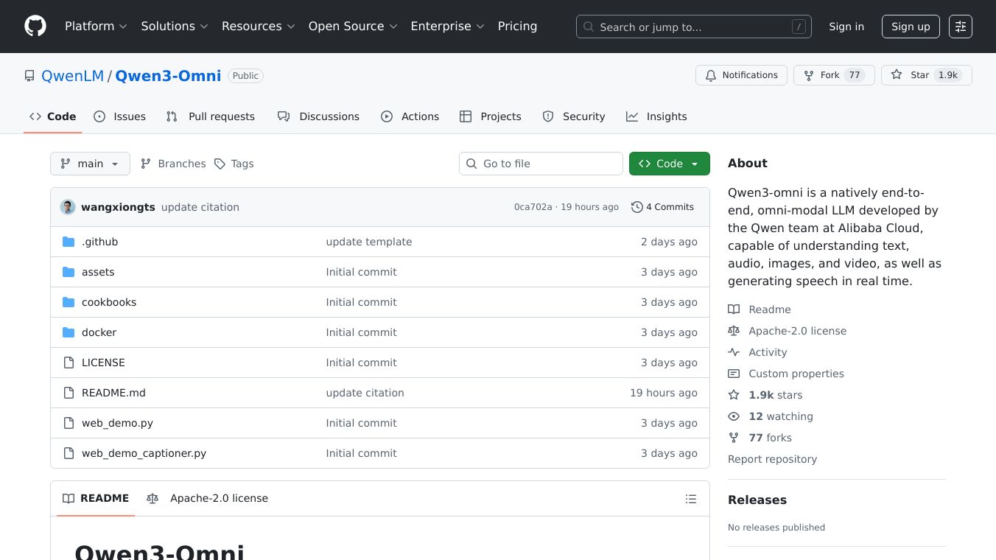996x560 pixels.
Task: Open the Pull requests tab
Action: click(211, 116)
